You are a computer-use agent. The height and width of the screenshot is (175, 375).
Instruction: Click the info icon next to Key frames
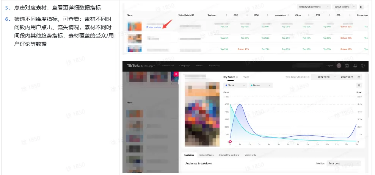pos(237,77)
